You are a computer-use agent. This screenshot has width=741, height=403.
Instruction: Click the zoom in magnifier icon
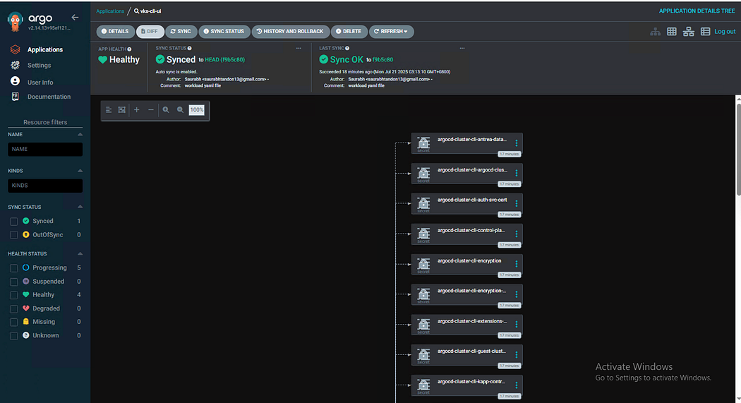(166, 109)
